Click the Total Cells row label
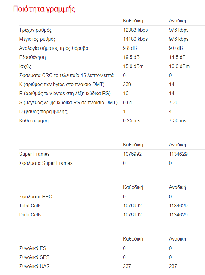 [x=30, y=206]
